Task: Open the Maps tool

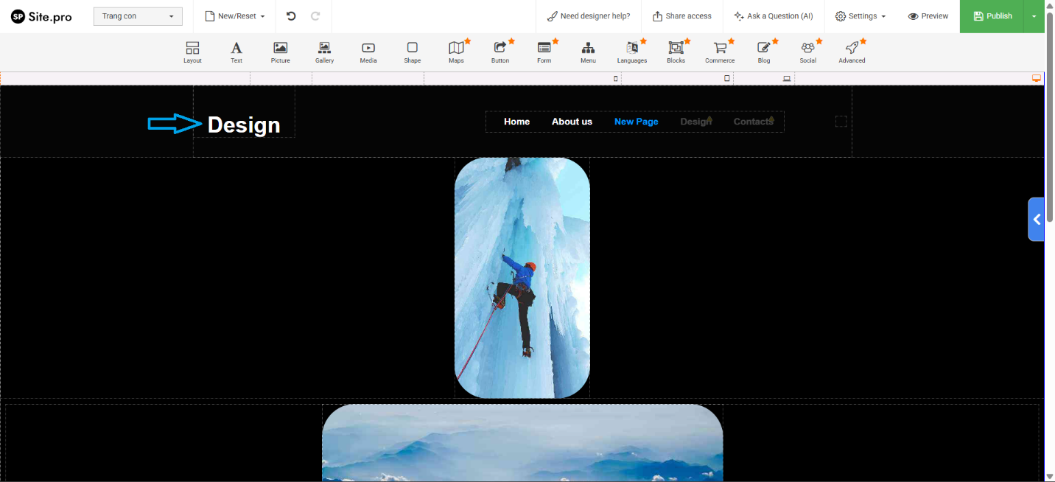Action: coord(456,49)
